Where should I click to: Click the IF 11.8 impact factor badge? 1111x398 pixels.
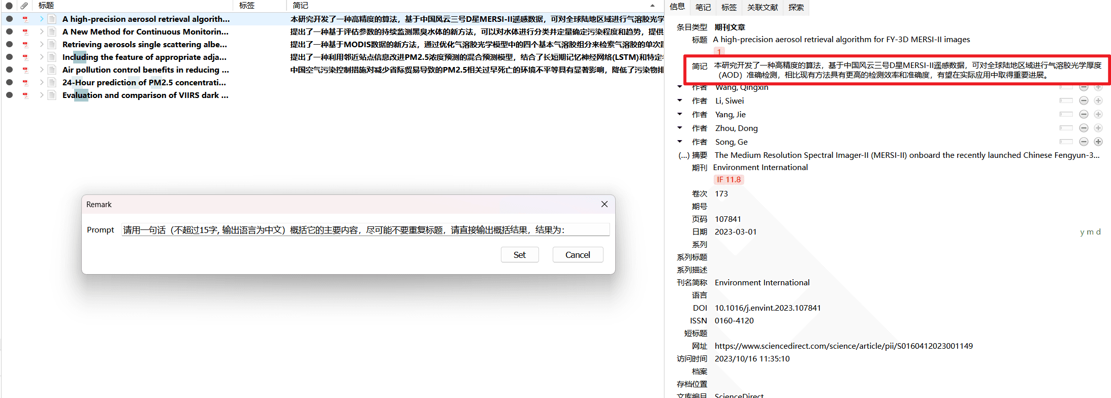728,180
